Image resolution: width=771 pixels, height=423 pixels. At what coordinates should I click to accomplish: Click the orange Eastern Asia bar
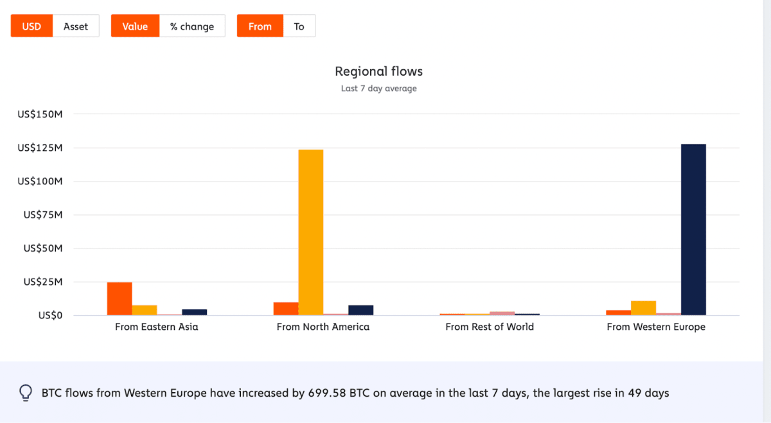click(x=120, y=298)
